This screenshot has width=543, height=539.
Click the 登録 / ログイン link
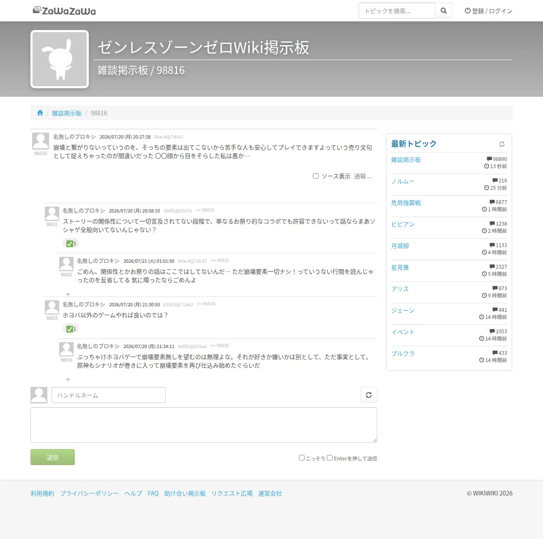[x=488, y=11]
